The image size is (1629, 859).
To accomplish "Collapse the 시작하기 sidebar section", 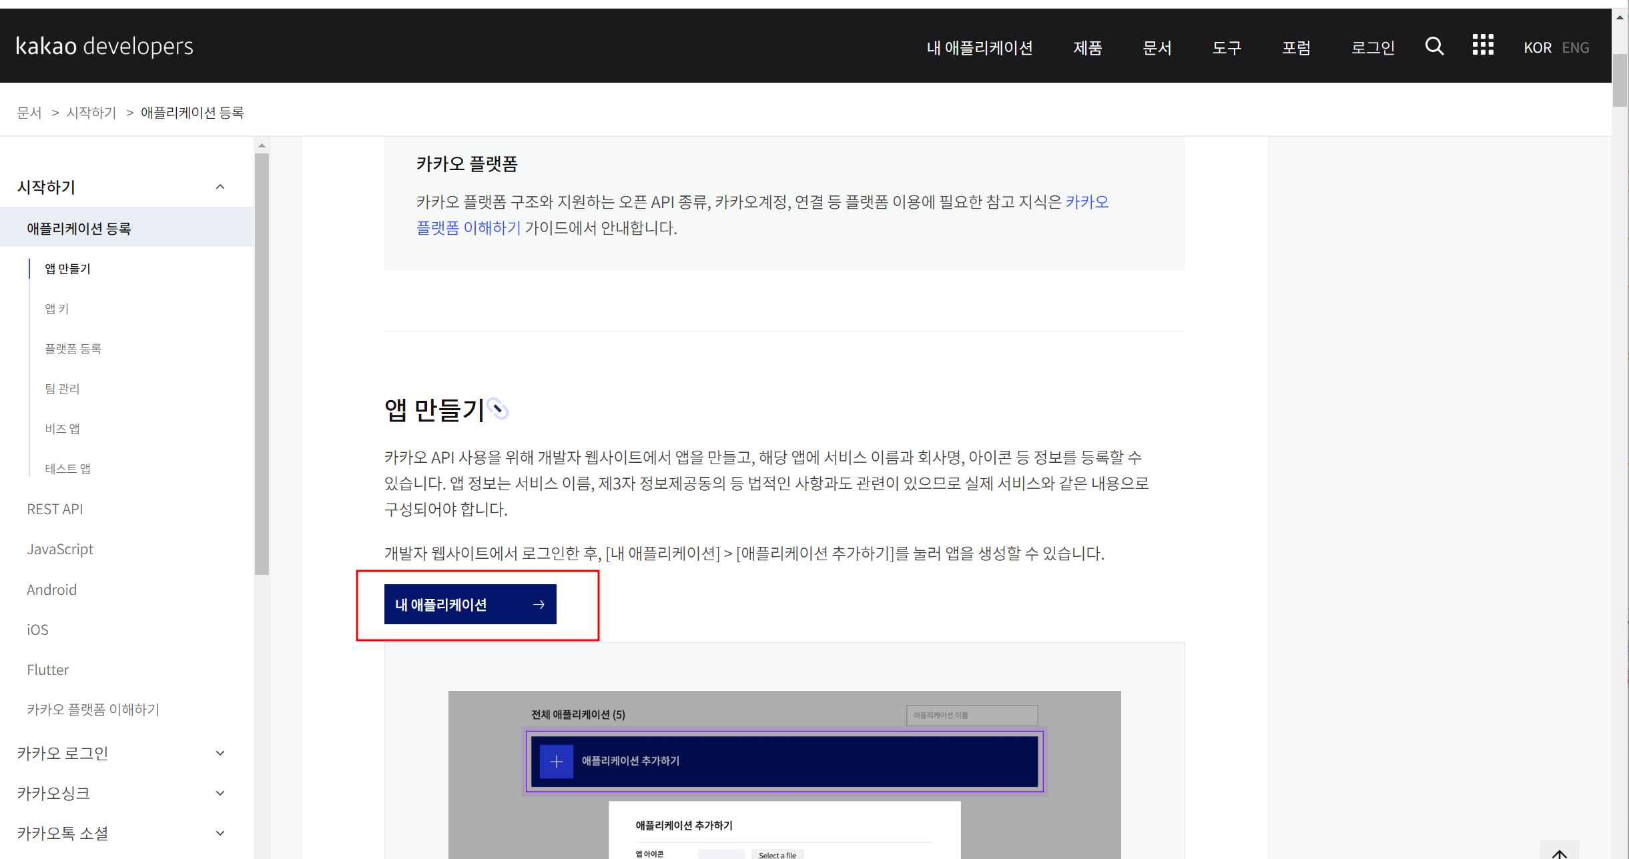I will coord(220,187).
